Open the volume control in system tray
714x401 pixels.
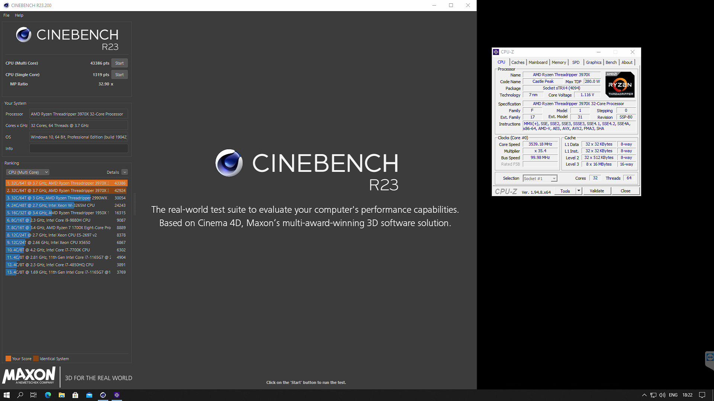662,395
